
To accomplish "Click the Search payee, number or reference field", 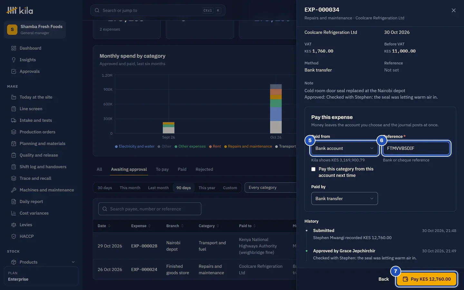I will [150, 209].
